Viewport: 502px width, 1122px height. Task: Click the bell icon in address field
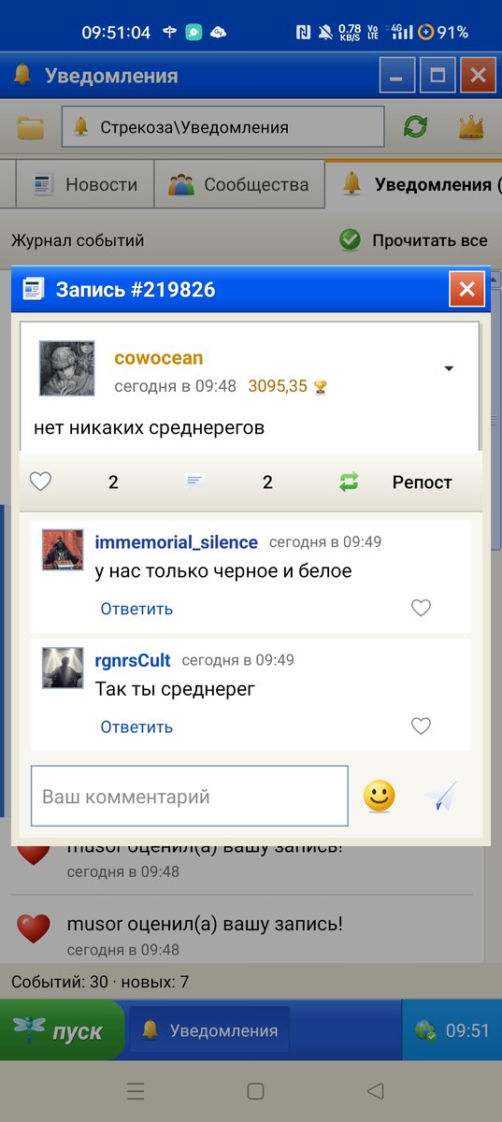[81, 127]
